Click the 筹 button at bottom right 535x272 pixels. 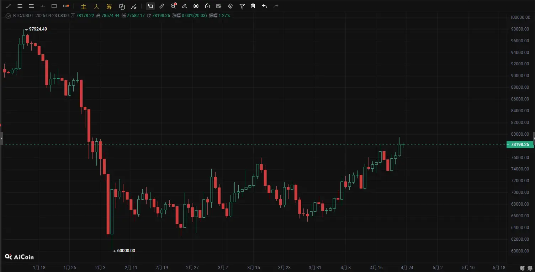pos(522,268)
